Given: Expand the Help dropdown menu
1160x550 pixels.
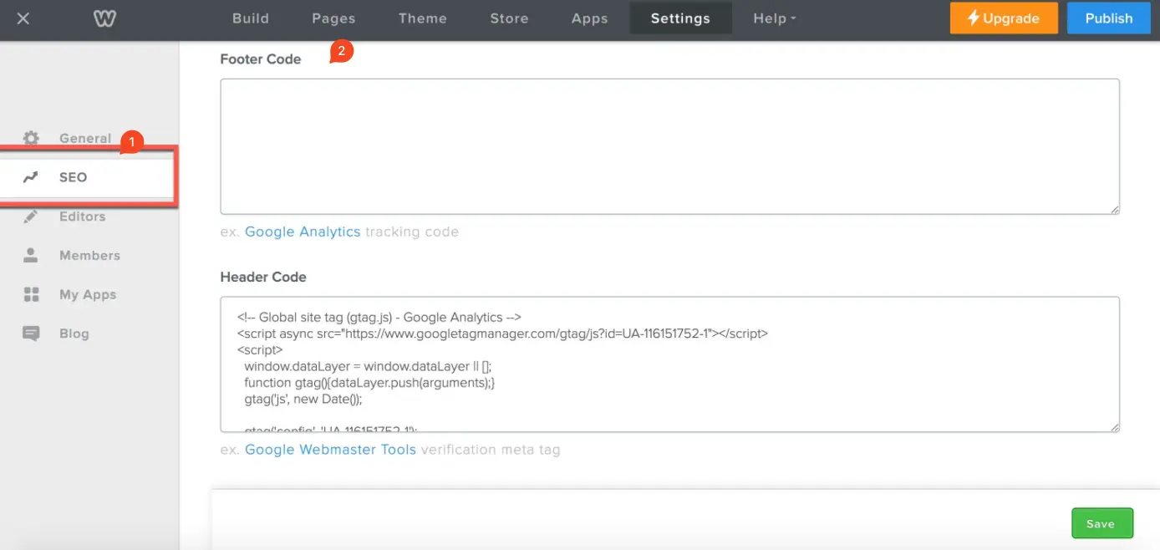Looking at the screenshot, I should (774, 18).
